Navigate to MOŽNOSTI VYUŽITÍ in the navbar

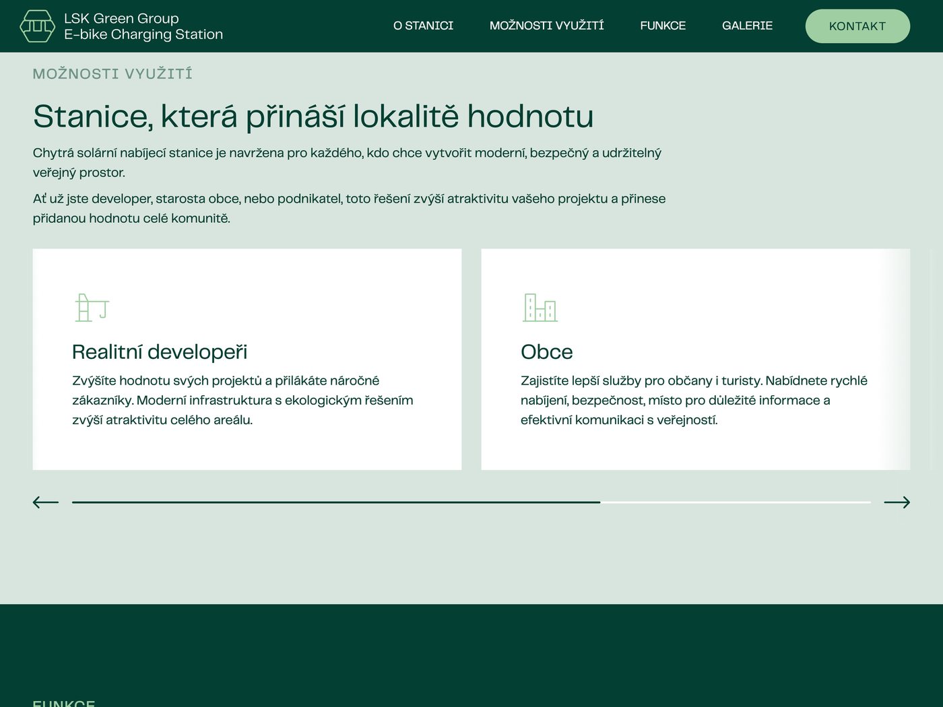coord(546,26)
